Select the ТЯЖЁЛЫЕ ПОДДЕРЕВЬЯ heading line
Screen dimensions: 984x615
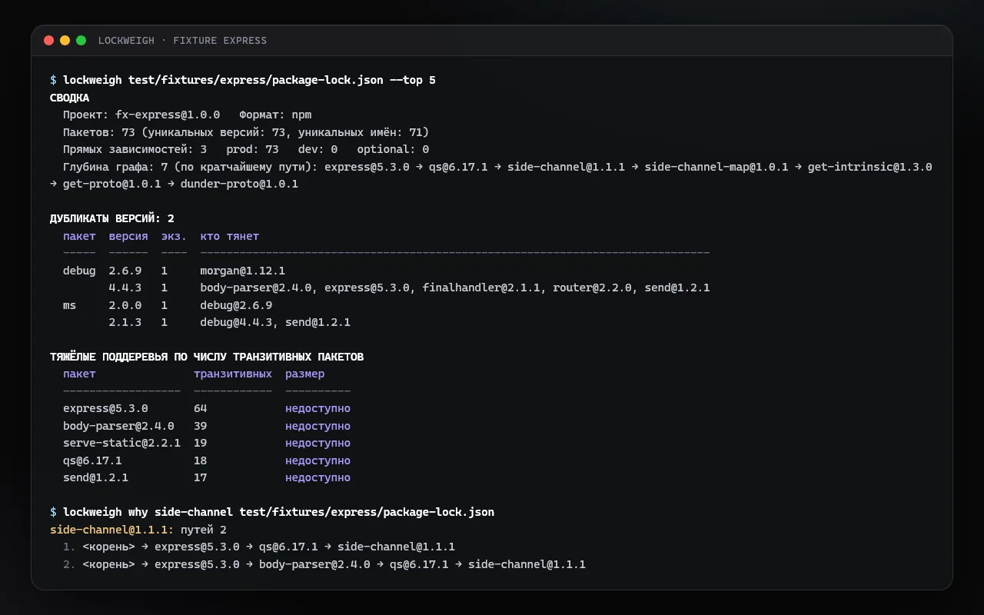click(207, 357)
